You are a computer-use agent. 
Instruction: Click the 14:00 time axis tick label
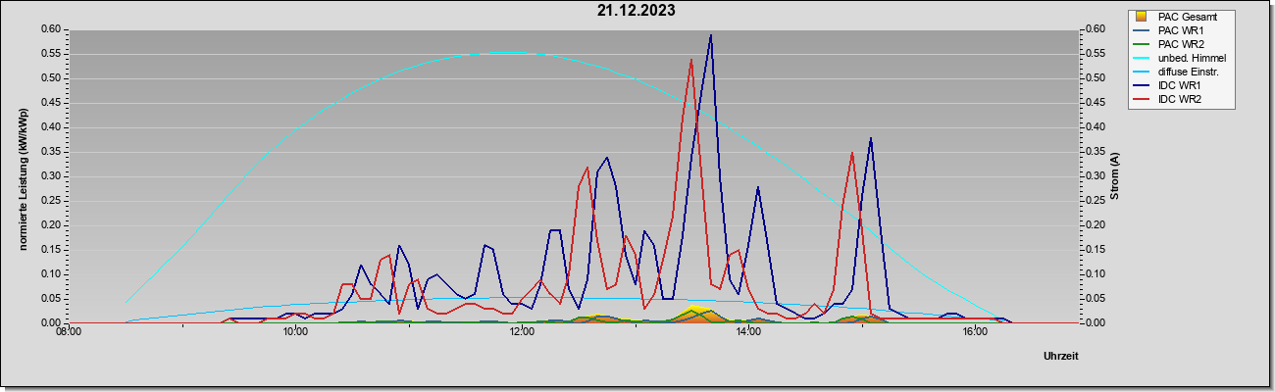coord(748,333)
